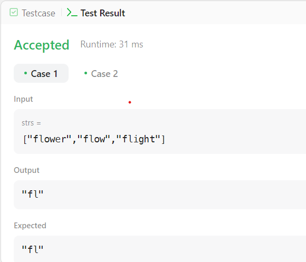Click the word "flight" in the input array
Screen dimensions: 306x262
tap(139, 139)
